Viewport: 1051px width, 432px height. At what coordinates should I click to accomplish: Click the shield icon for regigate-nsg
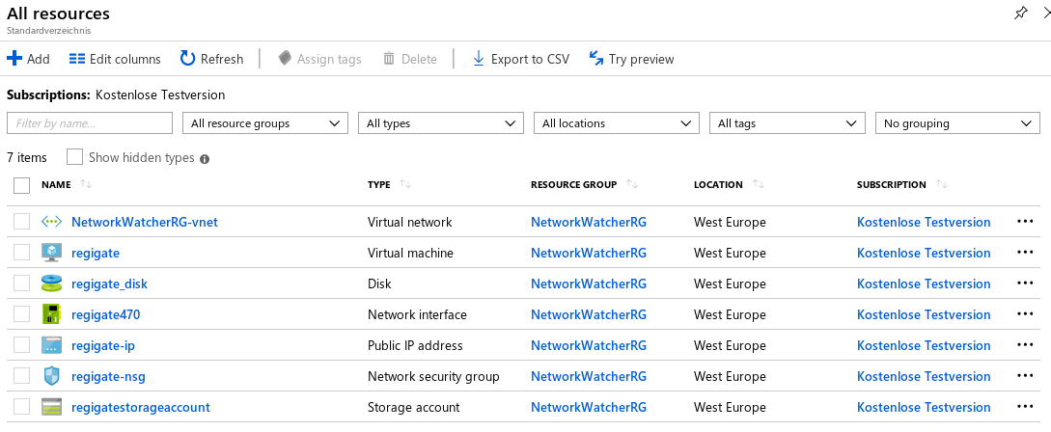(x=51, y=376)
